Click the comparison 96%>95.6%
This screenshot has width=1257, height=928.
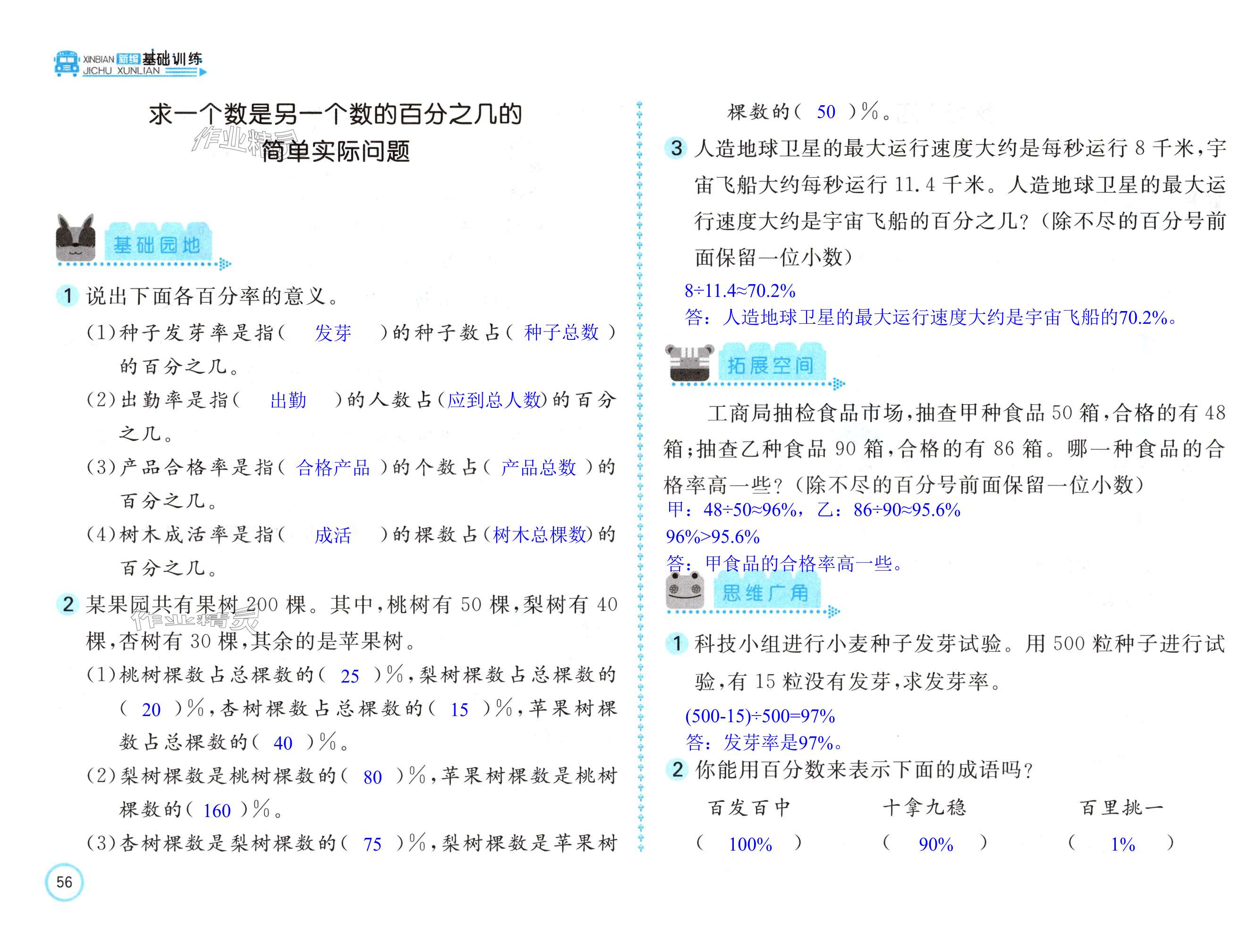(x=713, y=537)
